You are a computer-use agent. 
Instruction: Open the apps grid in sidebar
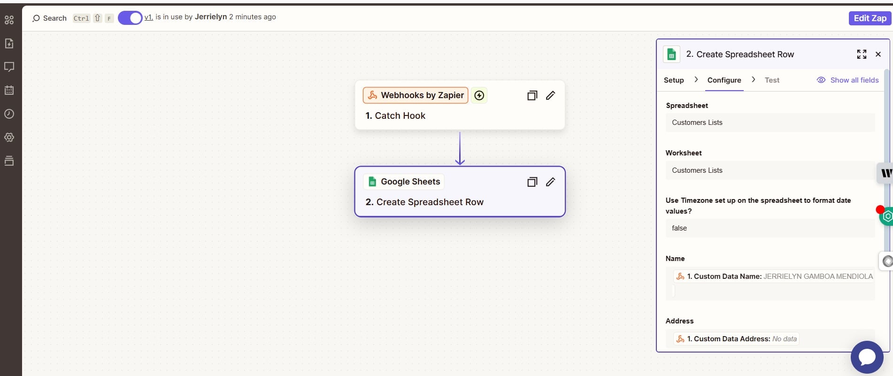(9, 20)
